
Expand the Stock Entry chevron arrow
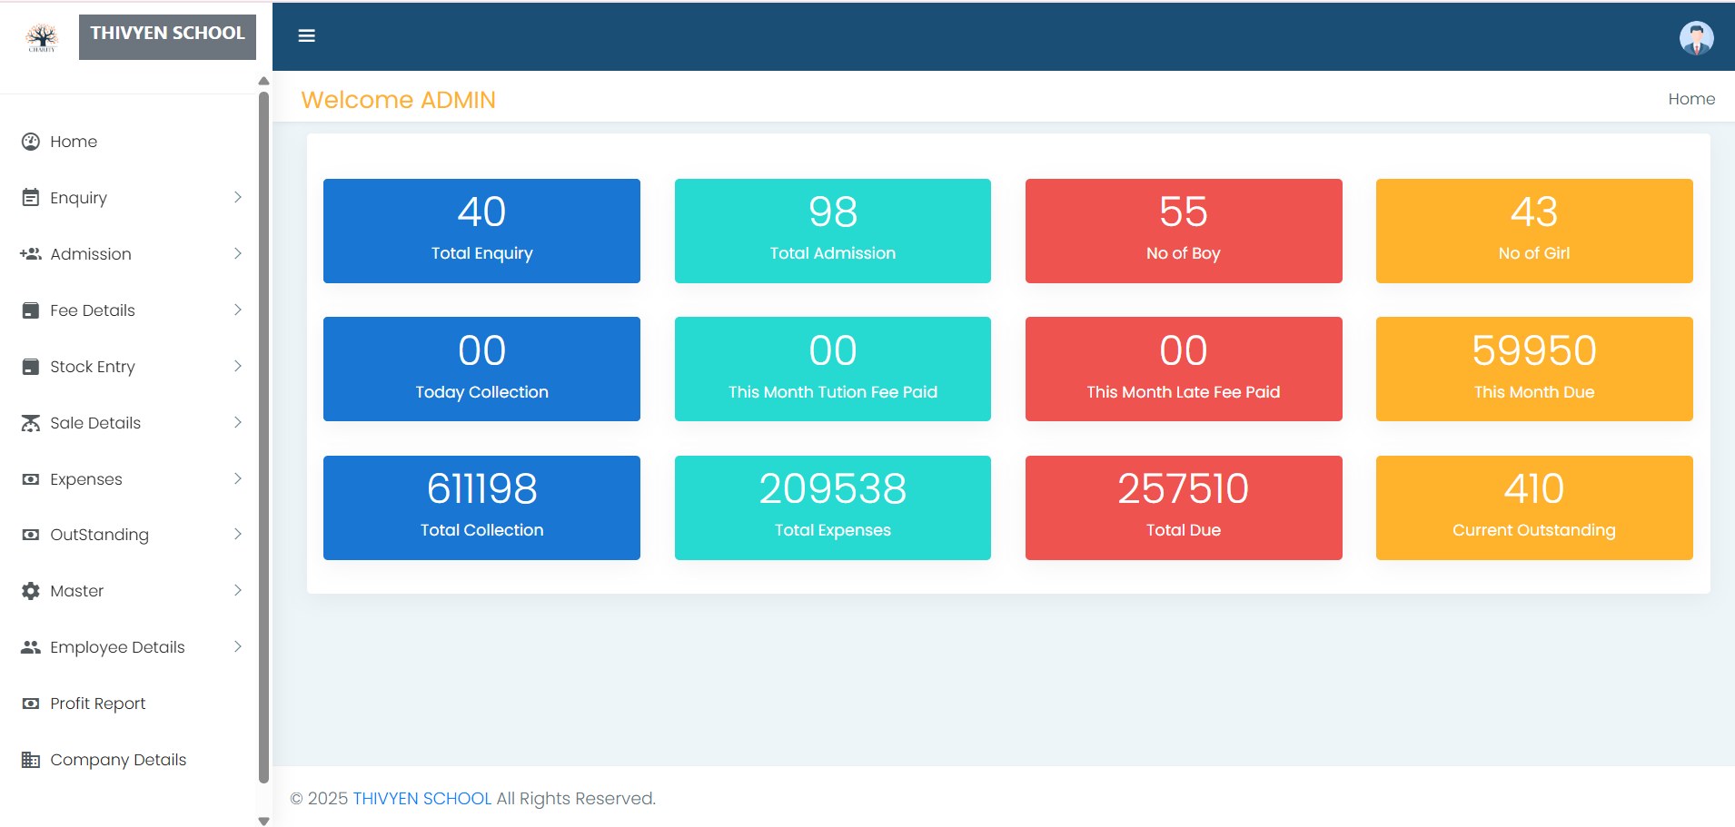click(x=238, y=367)
